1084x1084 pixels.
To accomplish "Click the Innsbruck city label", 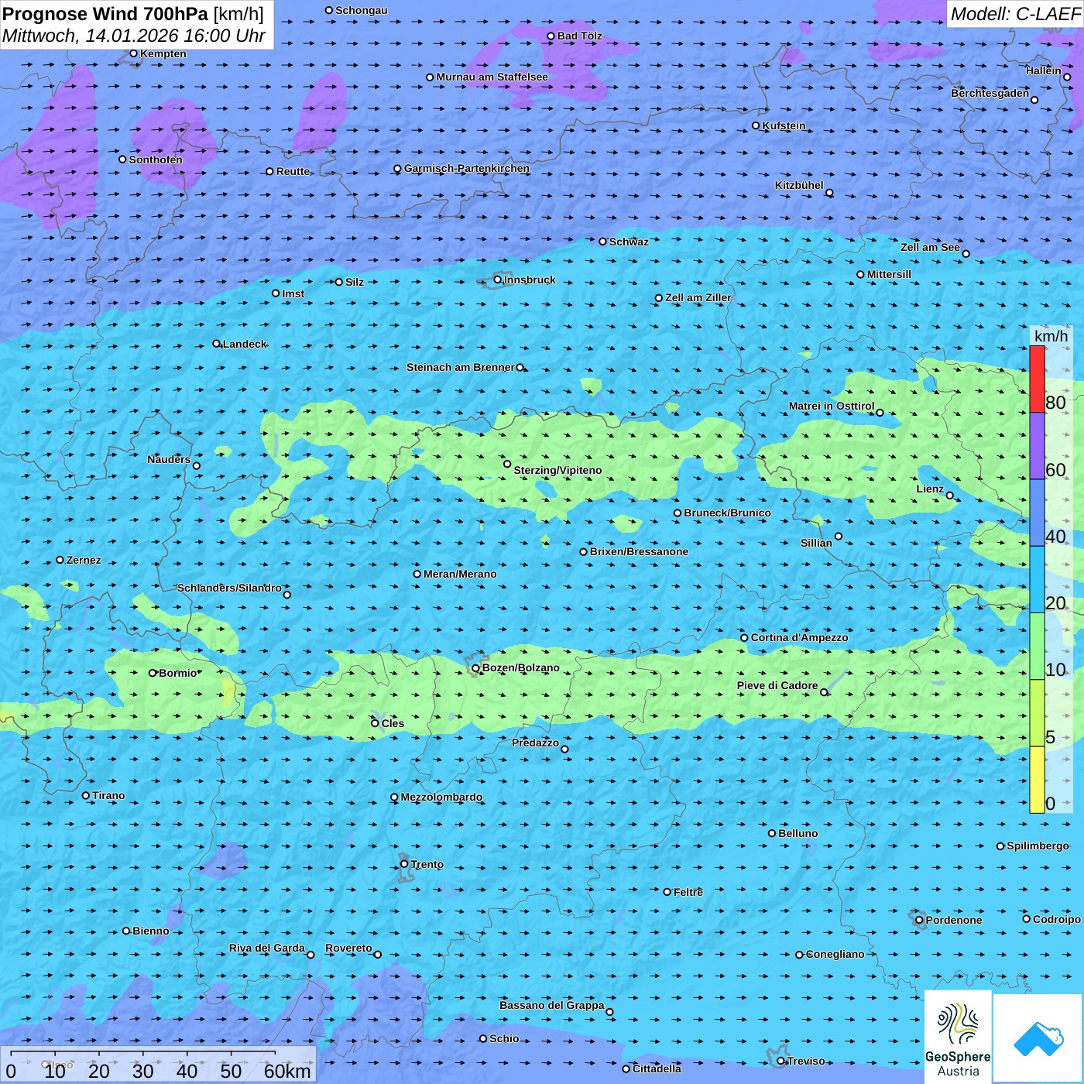I will pos(530,280).
